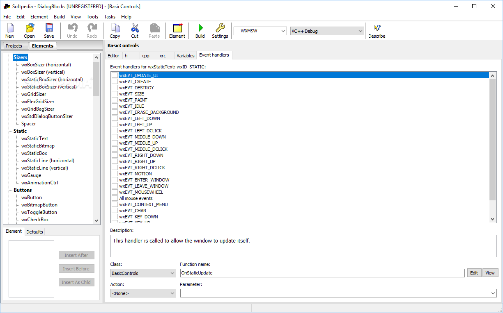This screenshot has height=313, width=503.
Task: Open the __WXMSW__ platform dropdown
Action: 260,31
